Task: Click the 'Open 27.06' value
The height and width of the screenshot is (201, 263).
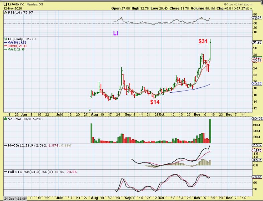Action: 120,8
